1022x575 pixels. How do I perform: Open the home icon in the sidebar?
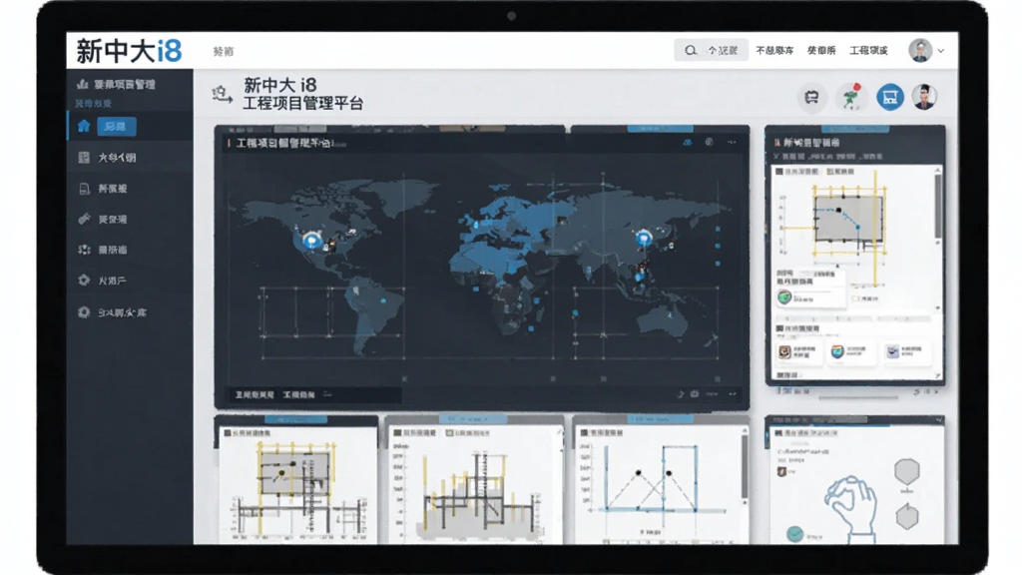(84, 126)
